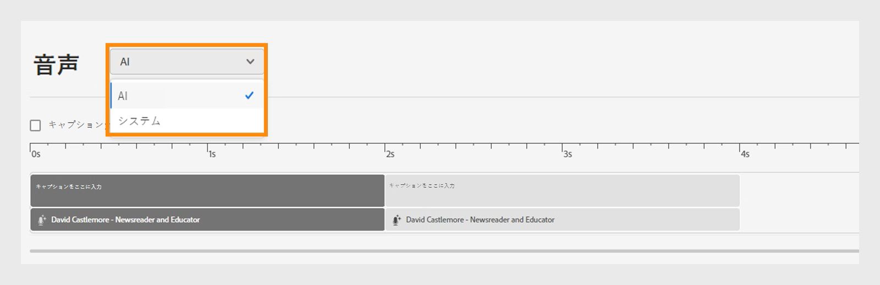The width and height of the screenshot is (880, 285).
Task: Focus the second light-gray caption input field
Action: [x=562, y=191]
